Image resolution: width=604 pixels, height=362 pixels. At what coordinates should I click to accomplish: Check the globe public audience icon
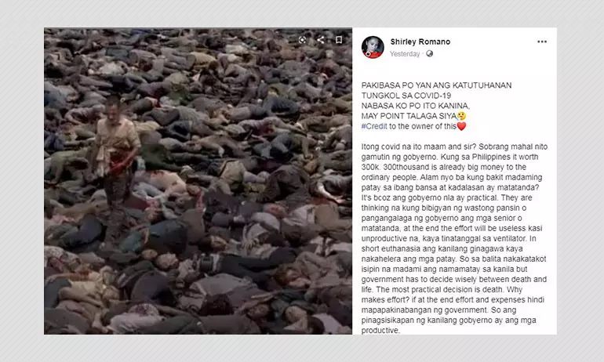(x=429, y=54)
